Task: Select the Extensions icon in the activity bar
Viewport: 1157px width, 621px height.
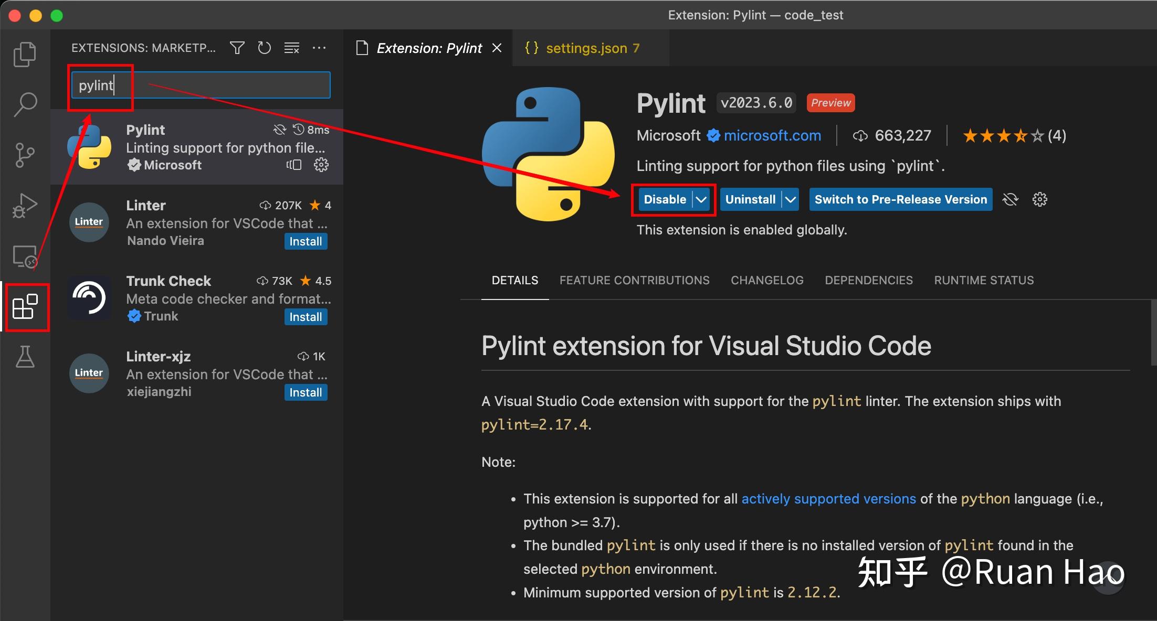Action: tap(26, 307)
